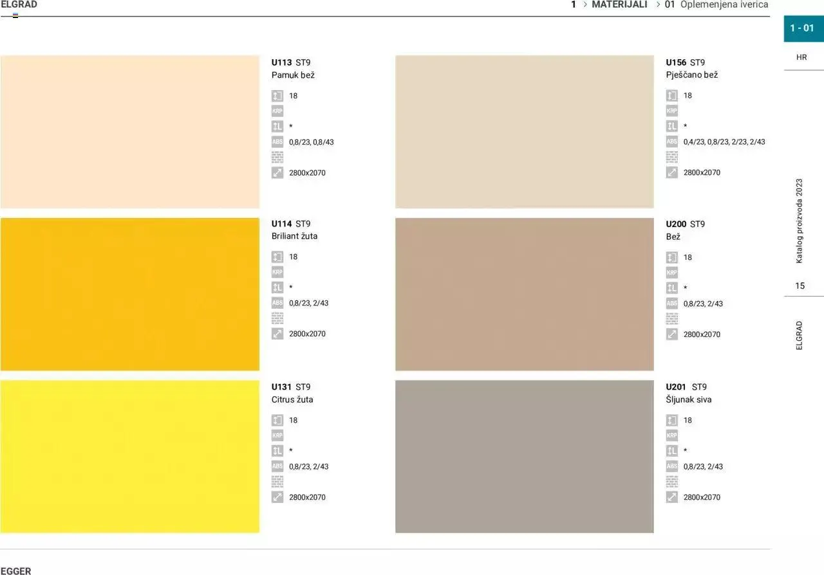
Task: Click the thickness icon for U131 Citrus žuta
Action: point(277,420)
